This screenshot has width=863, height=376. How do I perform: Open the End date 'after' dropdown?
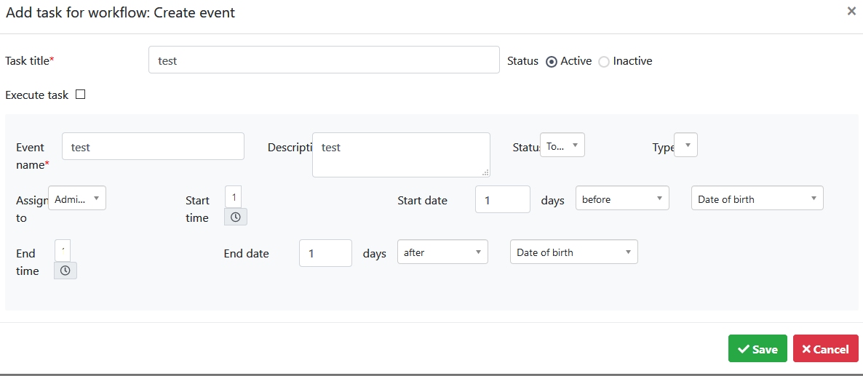[x=442, y=252]
